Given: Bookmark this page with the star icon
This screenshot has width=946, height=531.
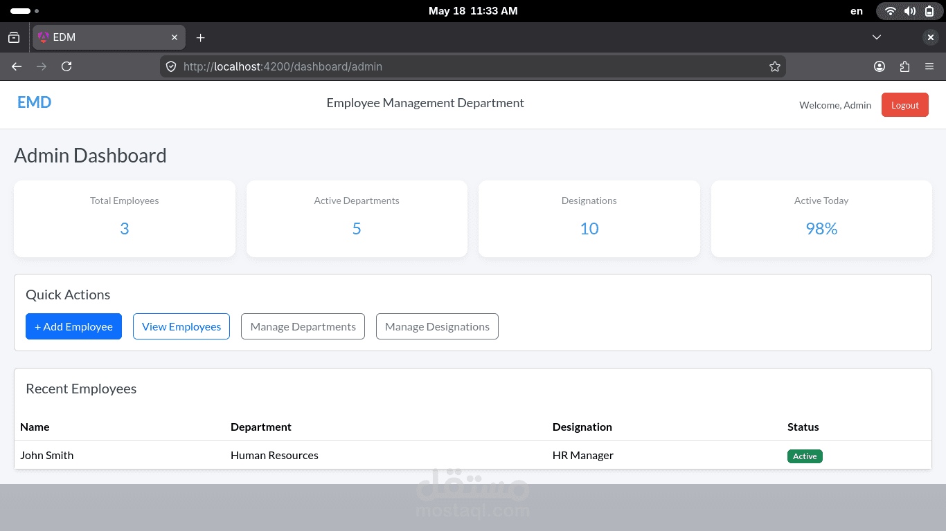Looking at the screenshot, I should pyautogui.click(x=774, y=66).
